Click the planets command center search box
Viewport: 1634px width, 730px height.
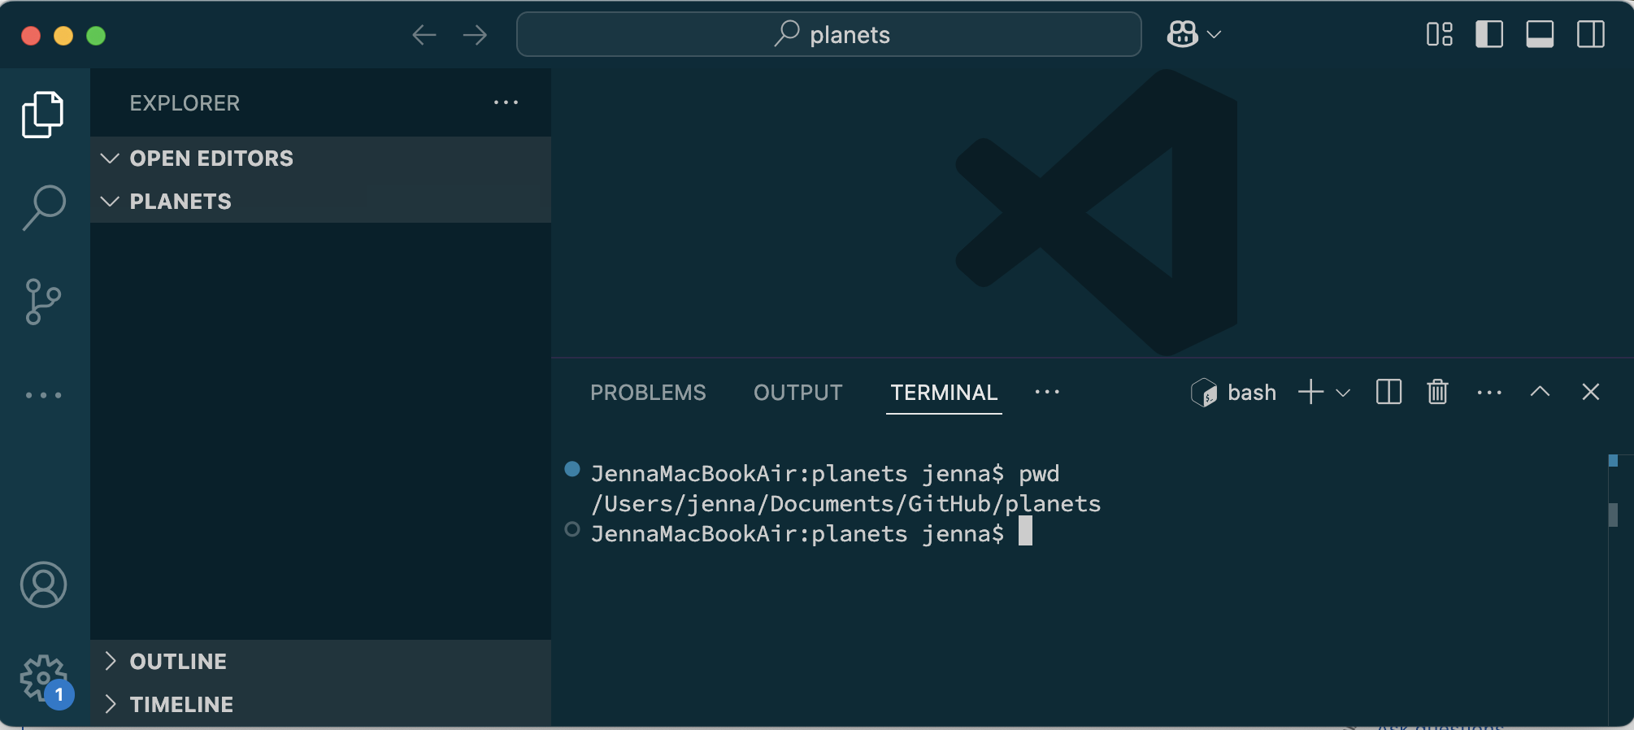[829, 34]
